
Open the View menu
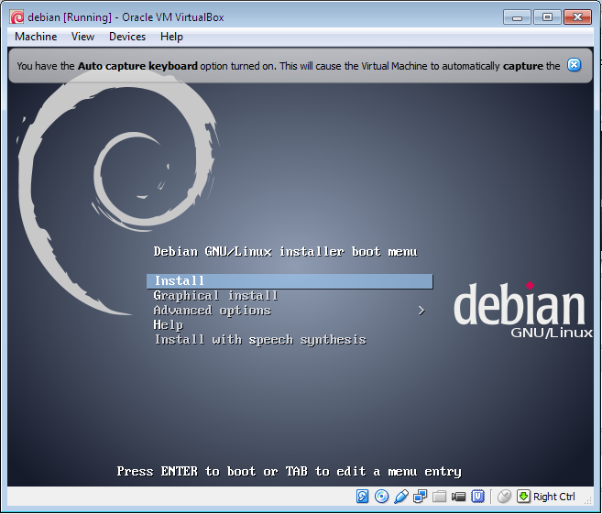(82, 37)
